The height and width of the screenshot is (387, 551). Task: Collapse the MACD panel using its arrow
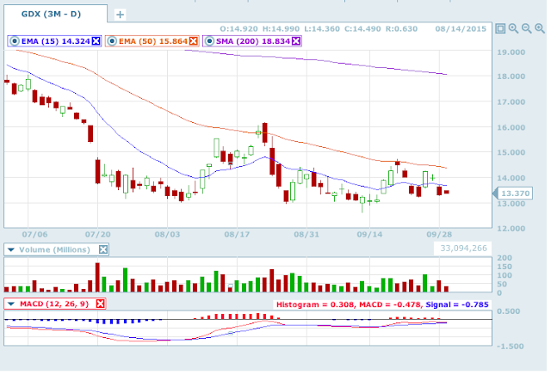11,304
